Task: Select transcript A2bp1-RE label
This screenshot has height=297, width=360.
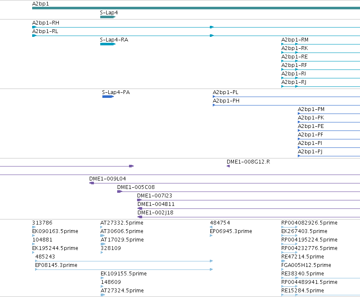Action: click(x=294, y=57)
